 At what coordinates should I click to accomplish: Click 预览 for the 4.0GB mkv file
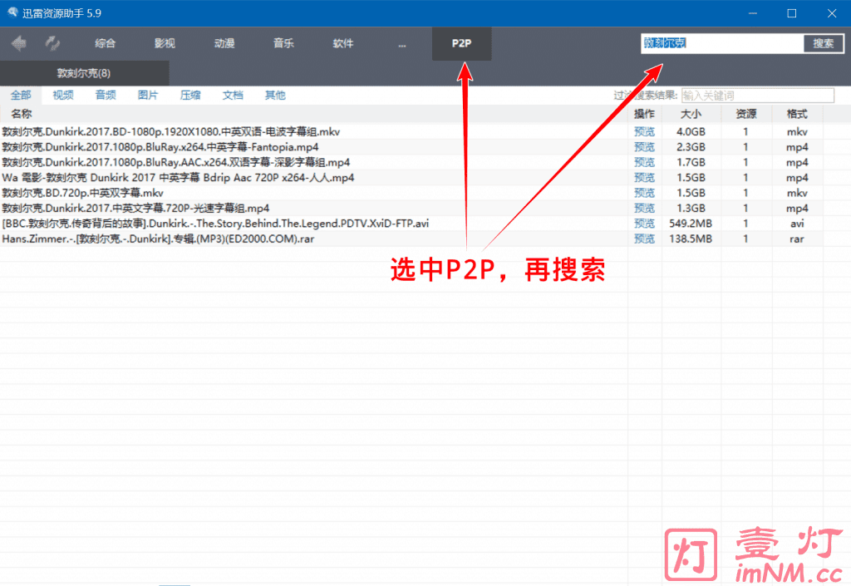point(644,132)
